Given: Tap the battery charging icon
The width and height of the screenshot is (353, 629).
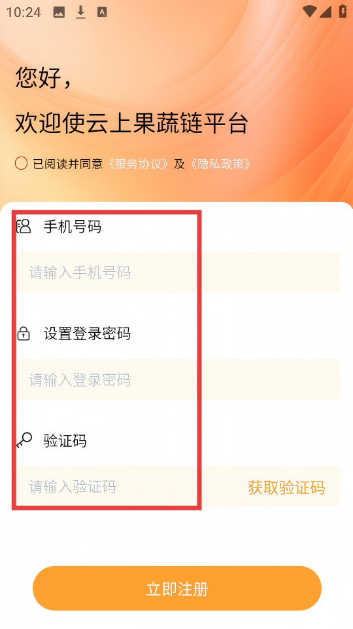Looking at the screenshot, I should coord(343,11).
